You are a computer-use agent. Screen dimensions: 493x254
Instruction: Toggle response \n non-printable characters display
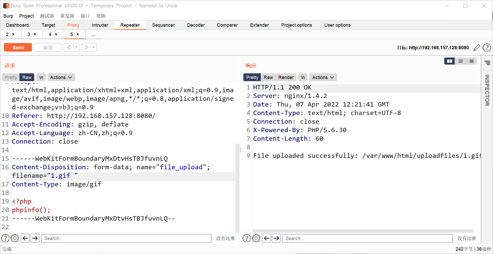pyautogui.click(x=303, y=77)
